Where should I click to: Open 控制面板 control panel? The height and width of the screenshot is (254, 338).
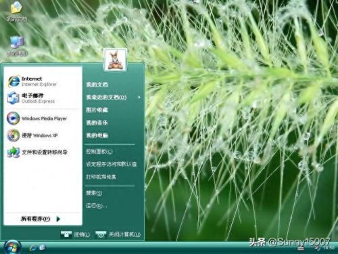[x=99, y=152]
